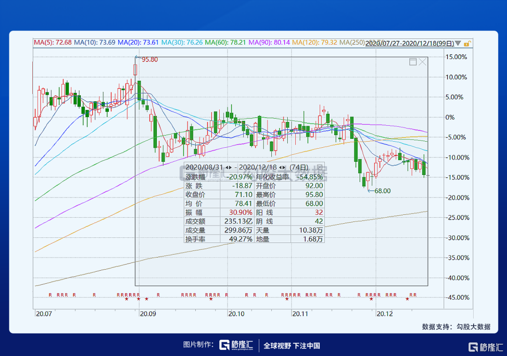Image resolution: width=507 pixels, height=356 pixels.
Task: Click the 20.10 month label on axis
Action: [x=236, y=314]
